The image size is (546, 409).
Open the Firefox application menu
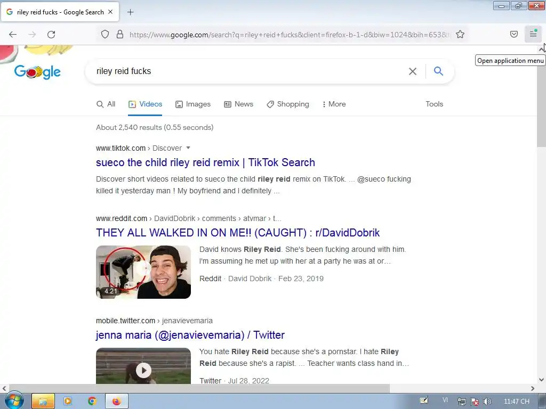click(x=533, y=34)
